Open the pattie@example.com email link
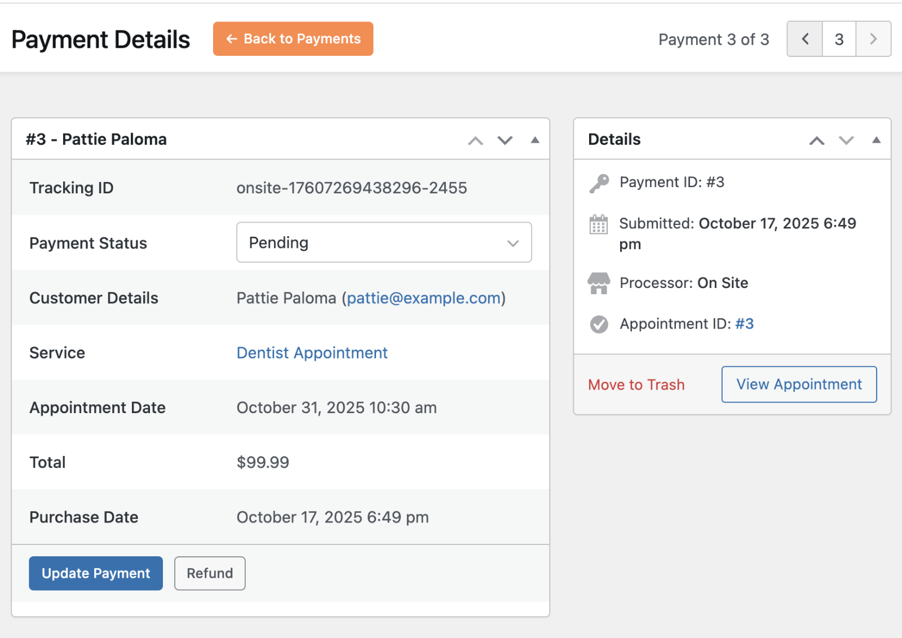The height and width of the screenshot is (638, 902). pyautogui.click(x=424, y=298)
